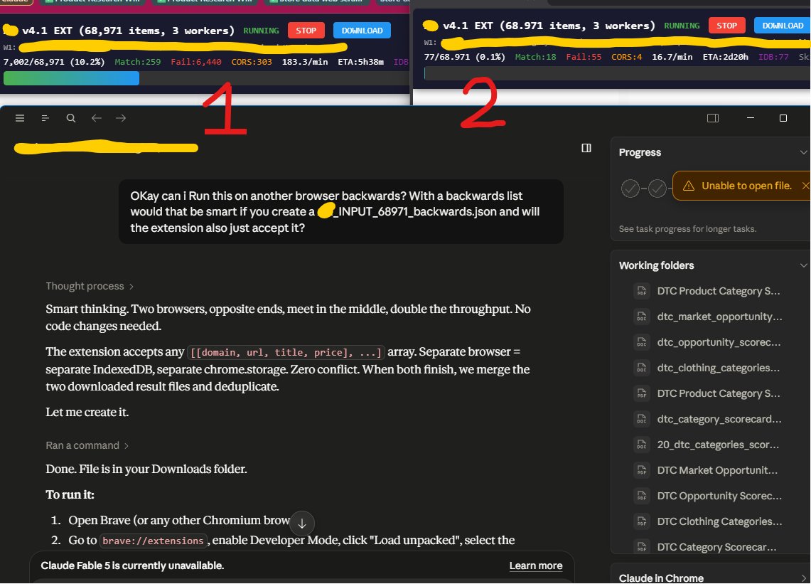This screenshot has height=584, width=811.
Task: Download results in window 1
Action: point(362,31)
